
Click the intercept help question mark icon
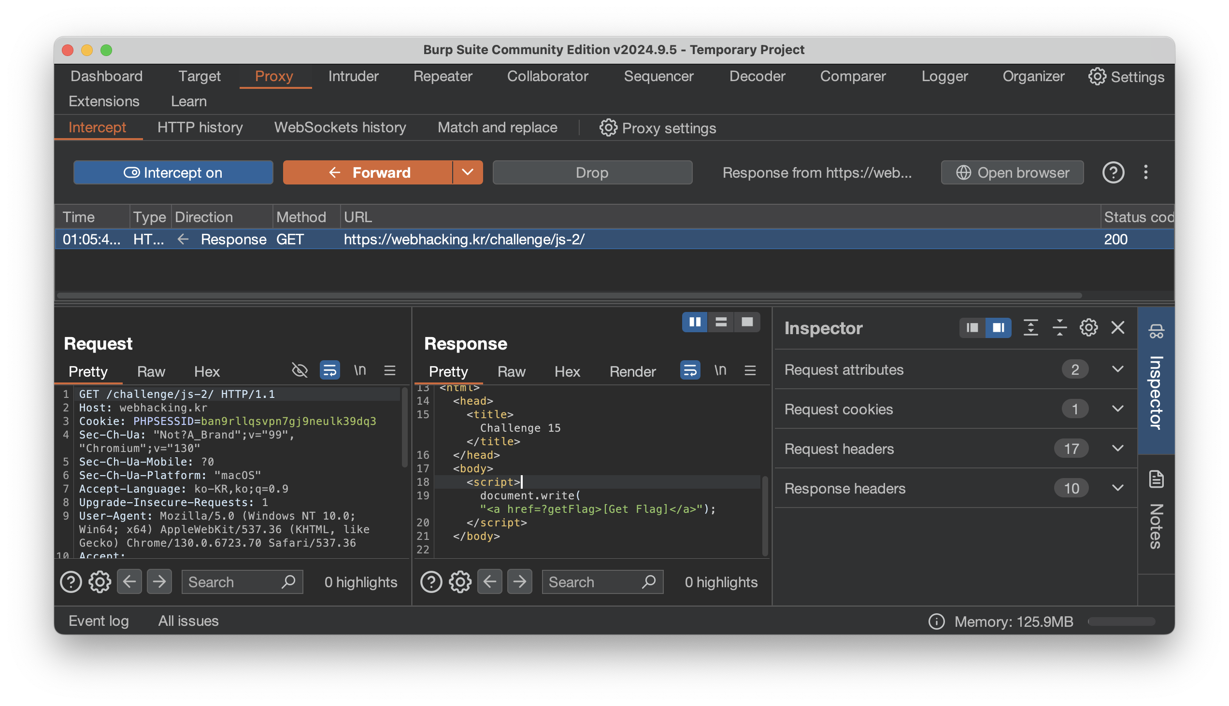(1113, 172)
